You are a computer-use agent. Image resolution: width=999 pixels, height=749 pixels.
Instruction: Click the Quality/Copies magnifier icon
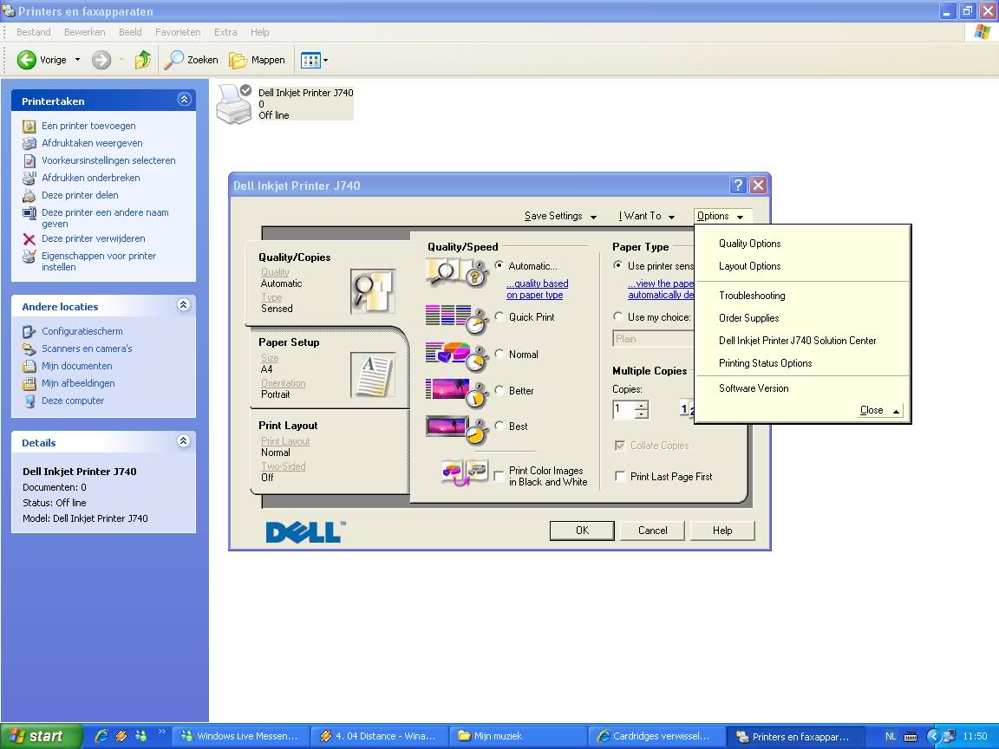[x=372, y=291]
